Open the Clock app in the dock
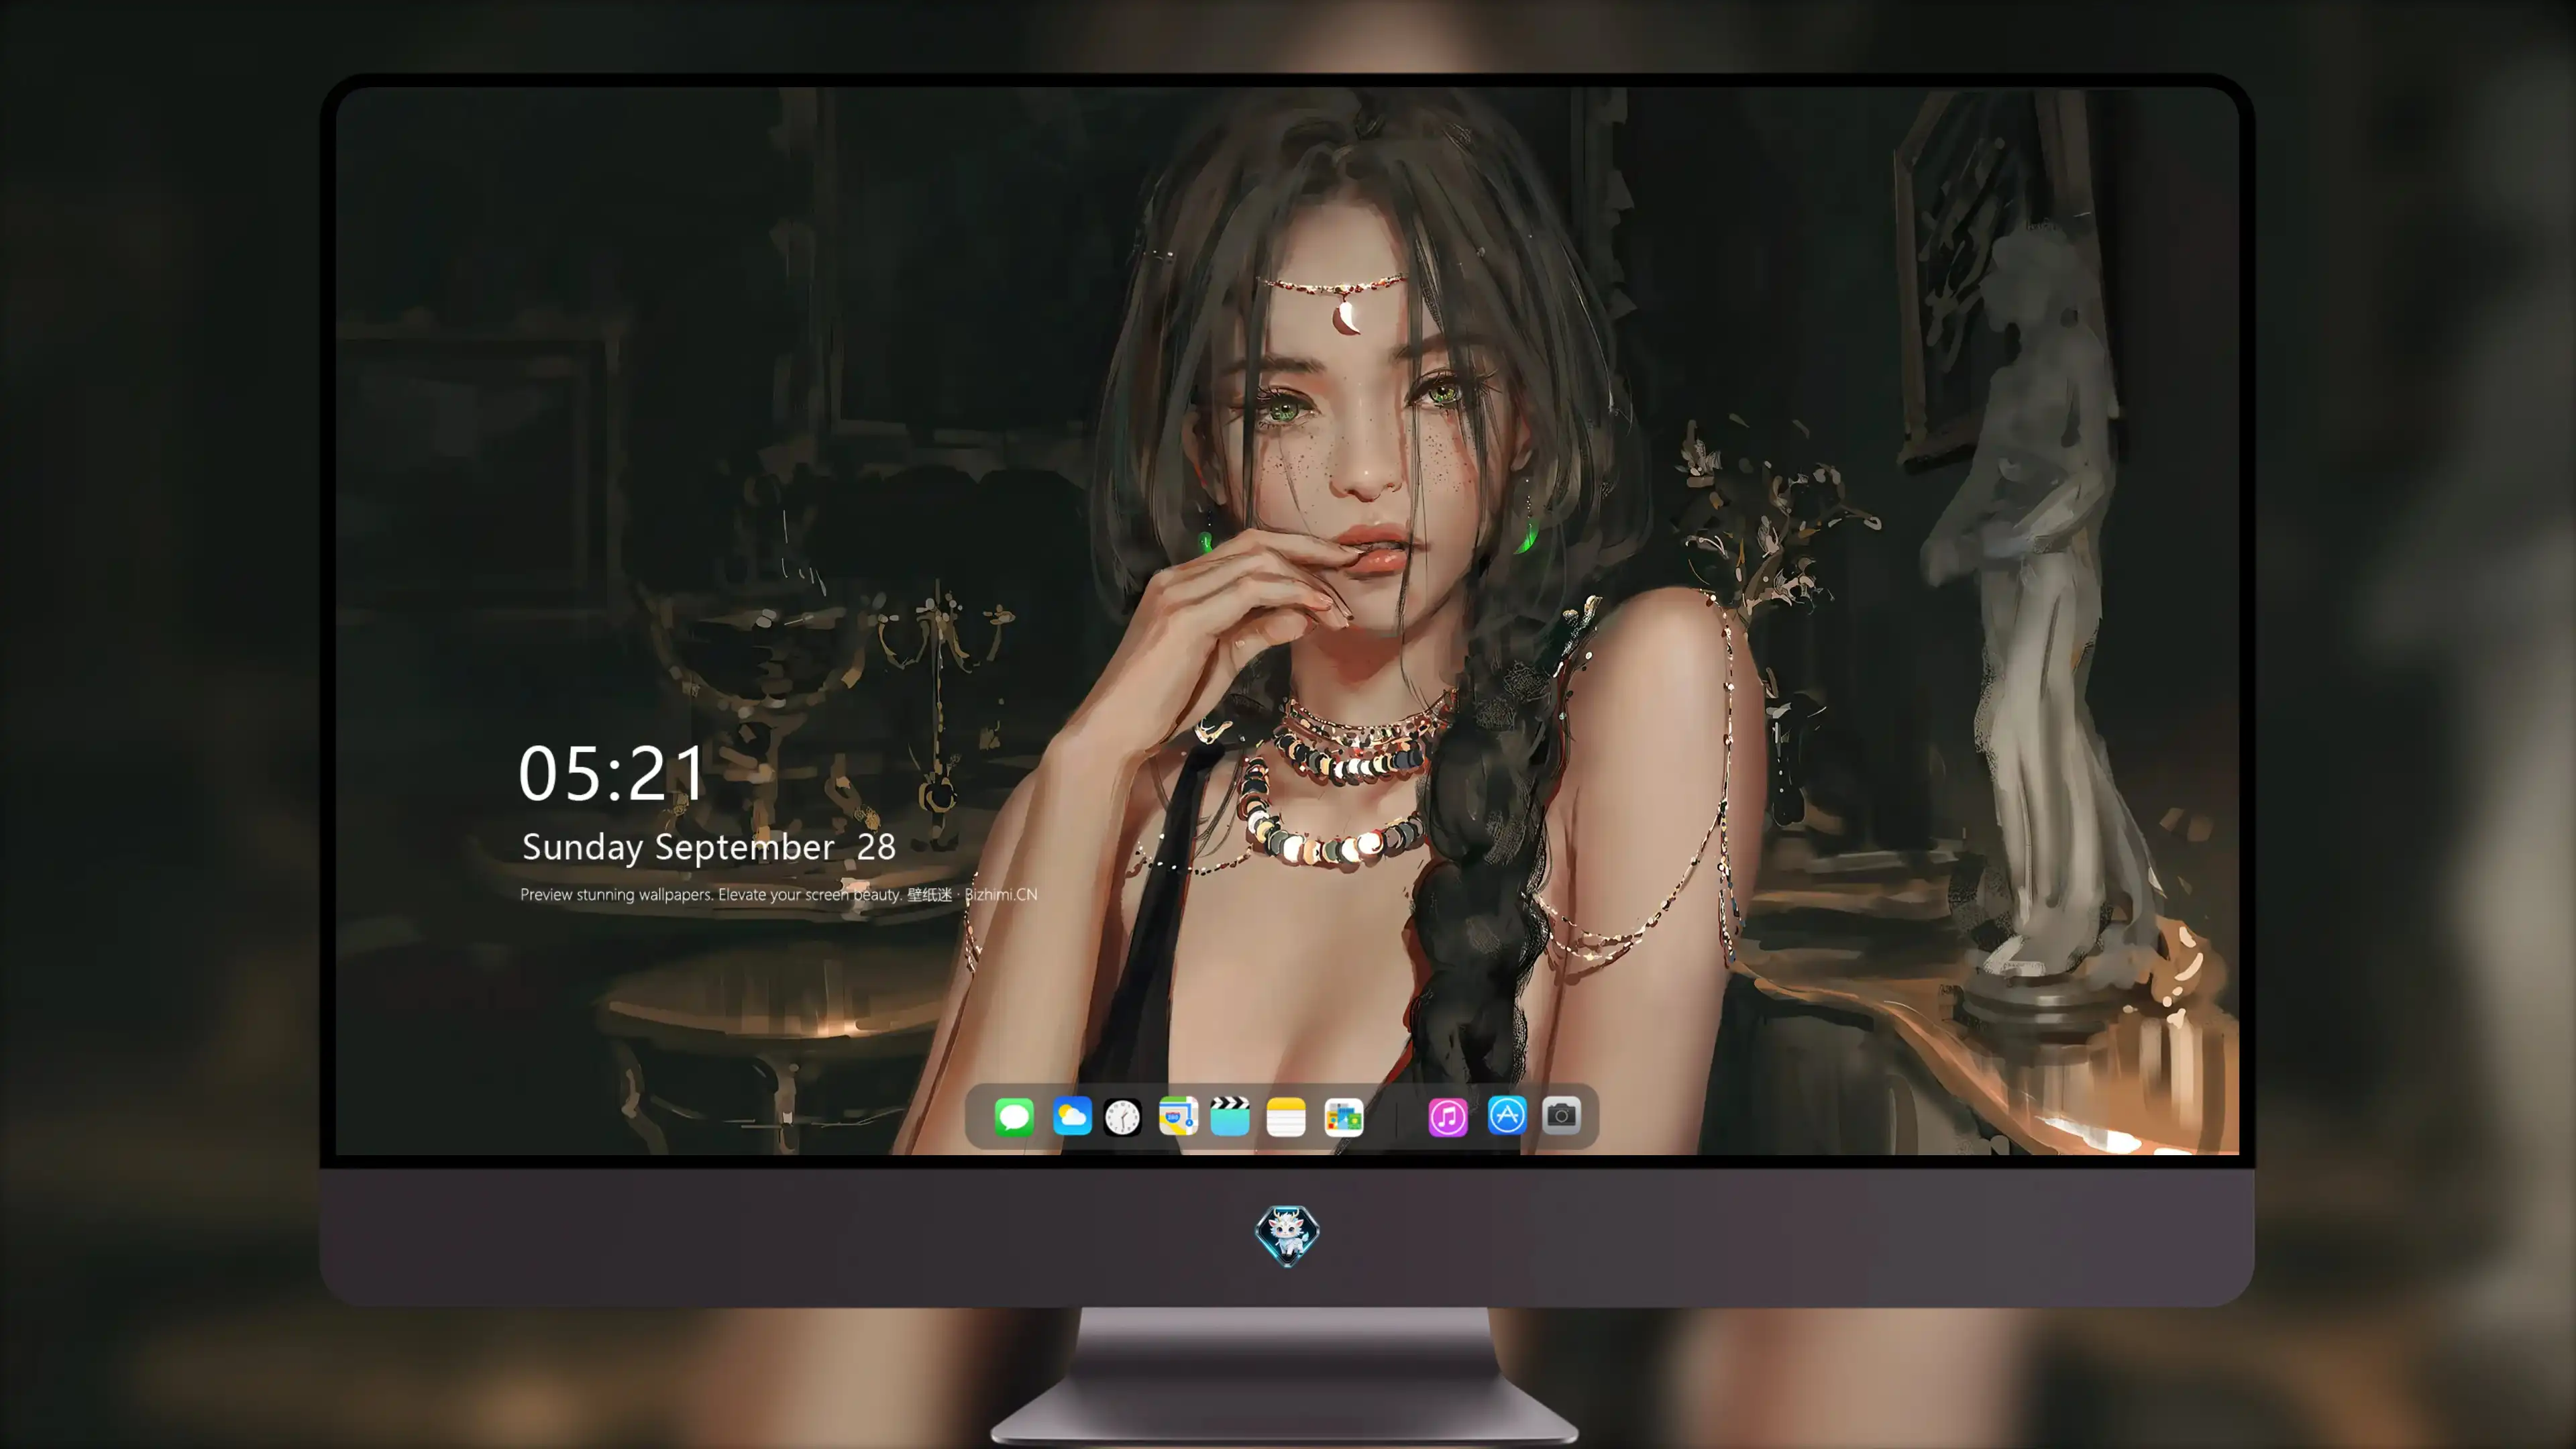 [x=1123, y=1117]
